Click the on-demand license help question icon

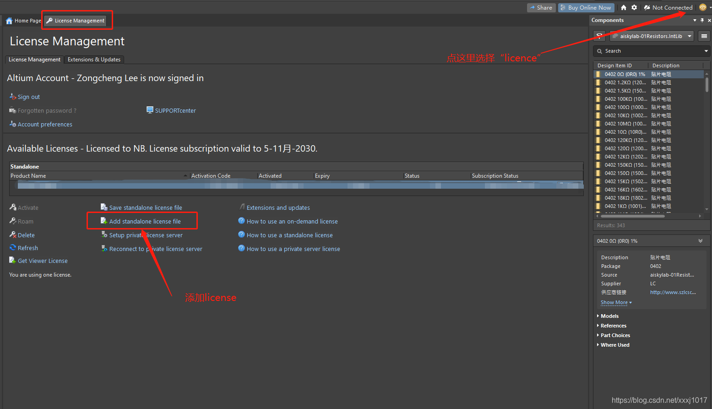pyautogui.click(x=241, y=221)
